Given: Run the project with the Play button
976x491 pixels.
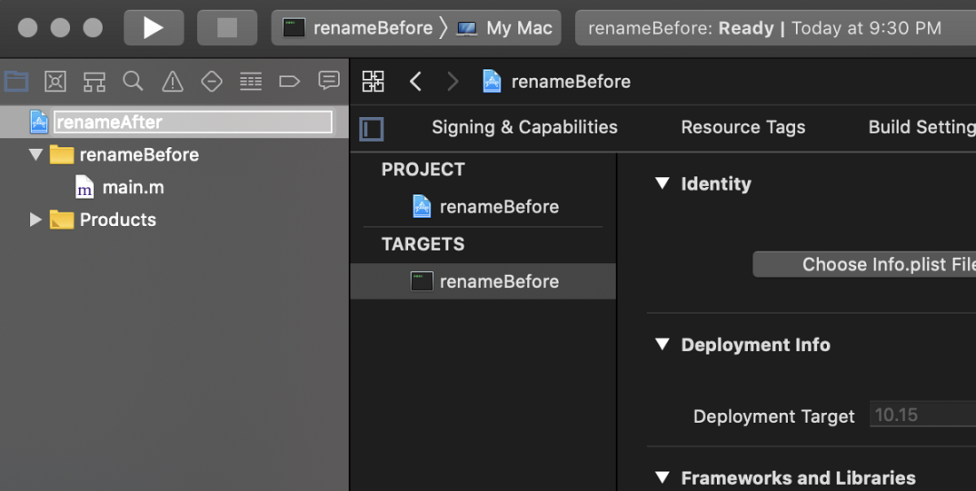Looking at the screenshot, I should point(153,28).
